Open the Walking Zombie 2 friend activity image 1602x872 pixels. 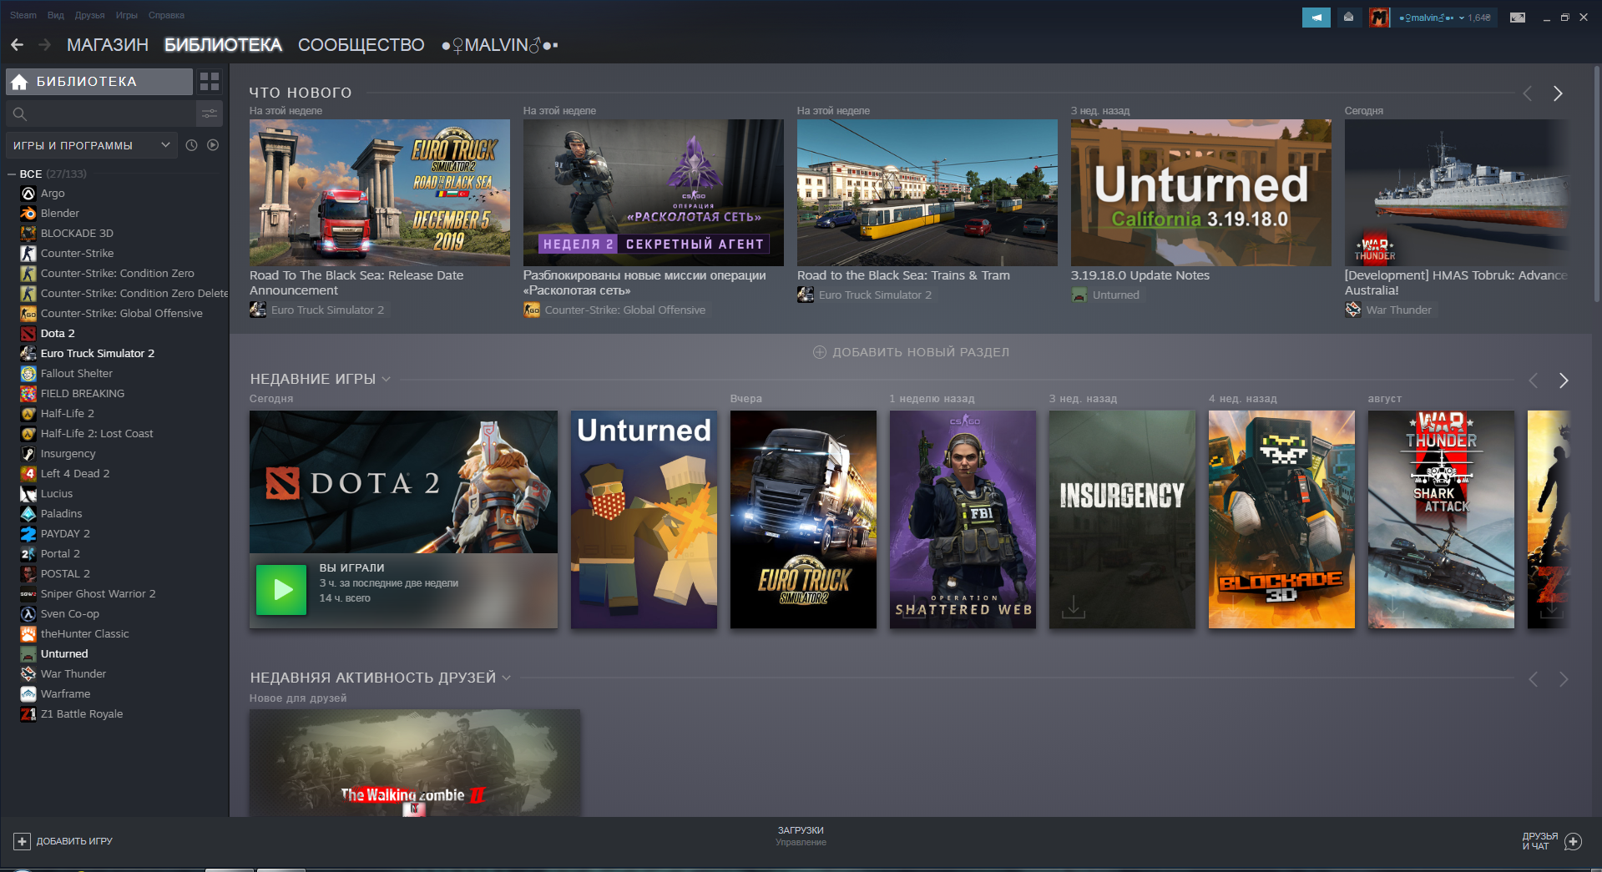click(x=415, y=763)
